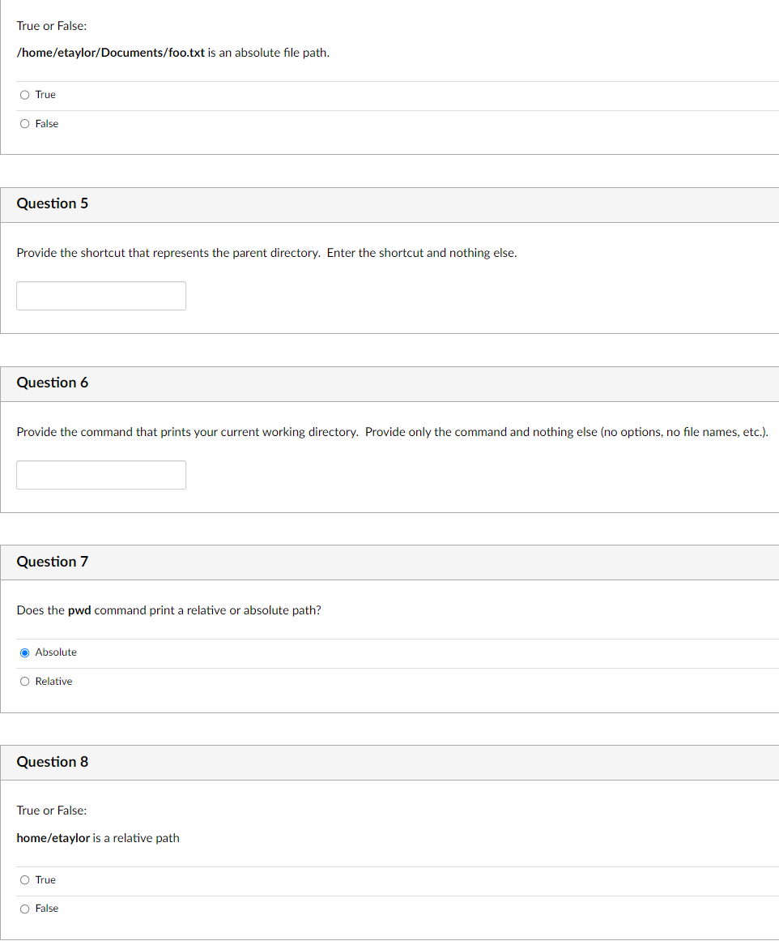Click the "is a relative path" statement text
The image size is (779, 941).
pyautogui.click(x=136, y=838)
